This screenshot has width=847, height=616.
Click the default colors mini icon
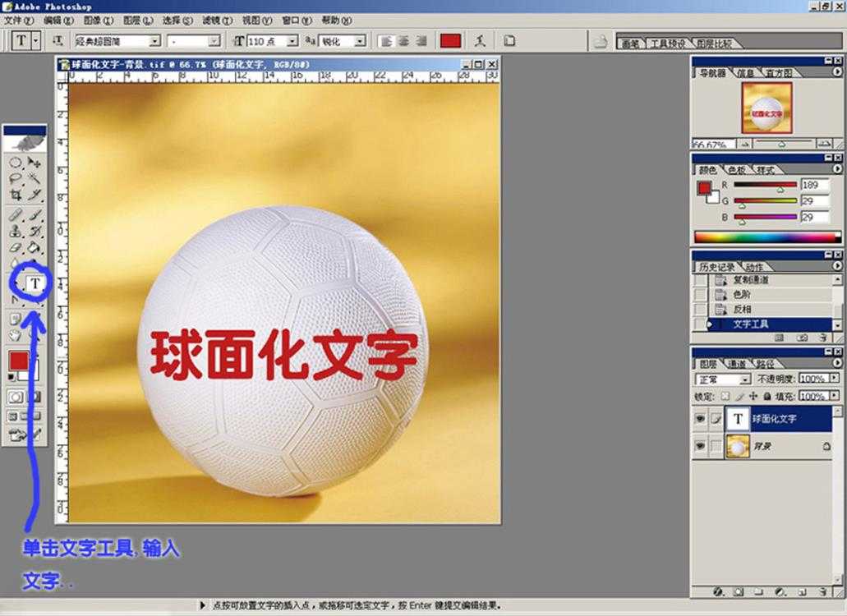(12, 377)
